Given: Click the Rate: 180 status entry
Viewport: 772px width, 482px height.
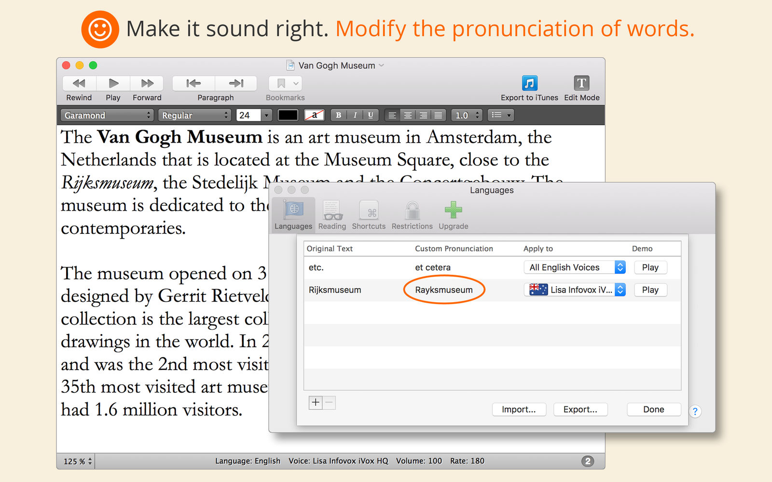Looking at the screenshot, I should 467,461.
